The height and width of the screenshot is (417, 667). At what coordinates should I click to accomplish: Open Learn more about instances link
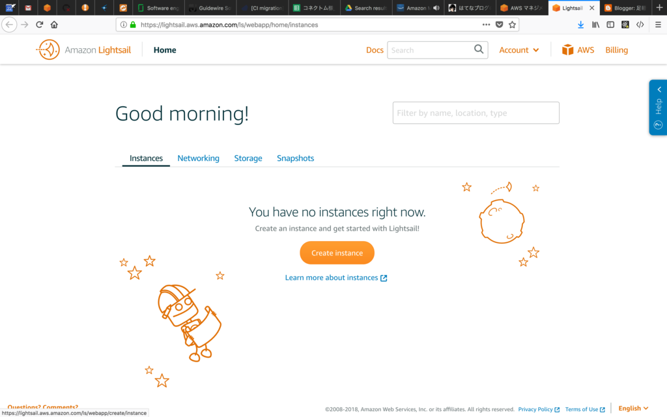coord(332,278)
